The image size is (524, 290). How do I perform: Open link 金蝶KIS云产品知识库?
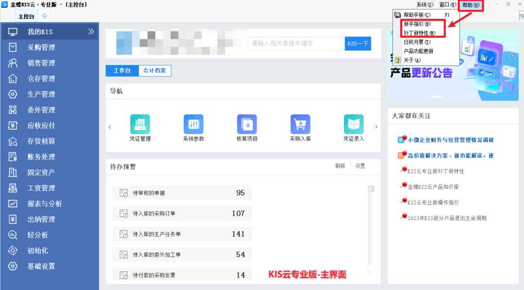coord(433,187)
